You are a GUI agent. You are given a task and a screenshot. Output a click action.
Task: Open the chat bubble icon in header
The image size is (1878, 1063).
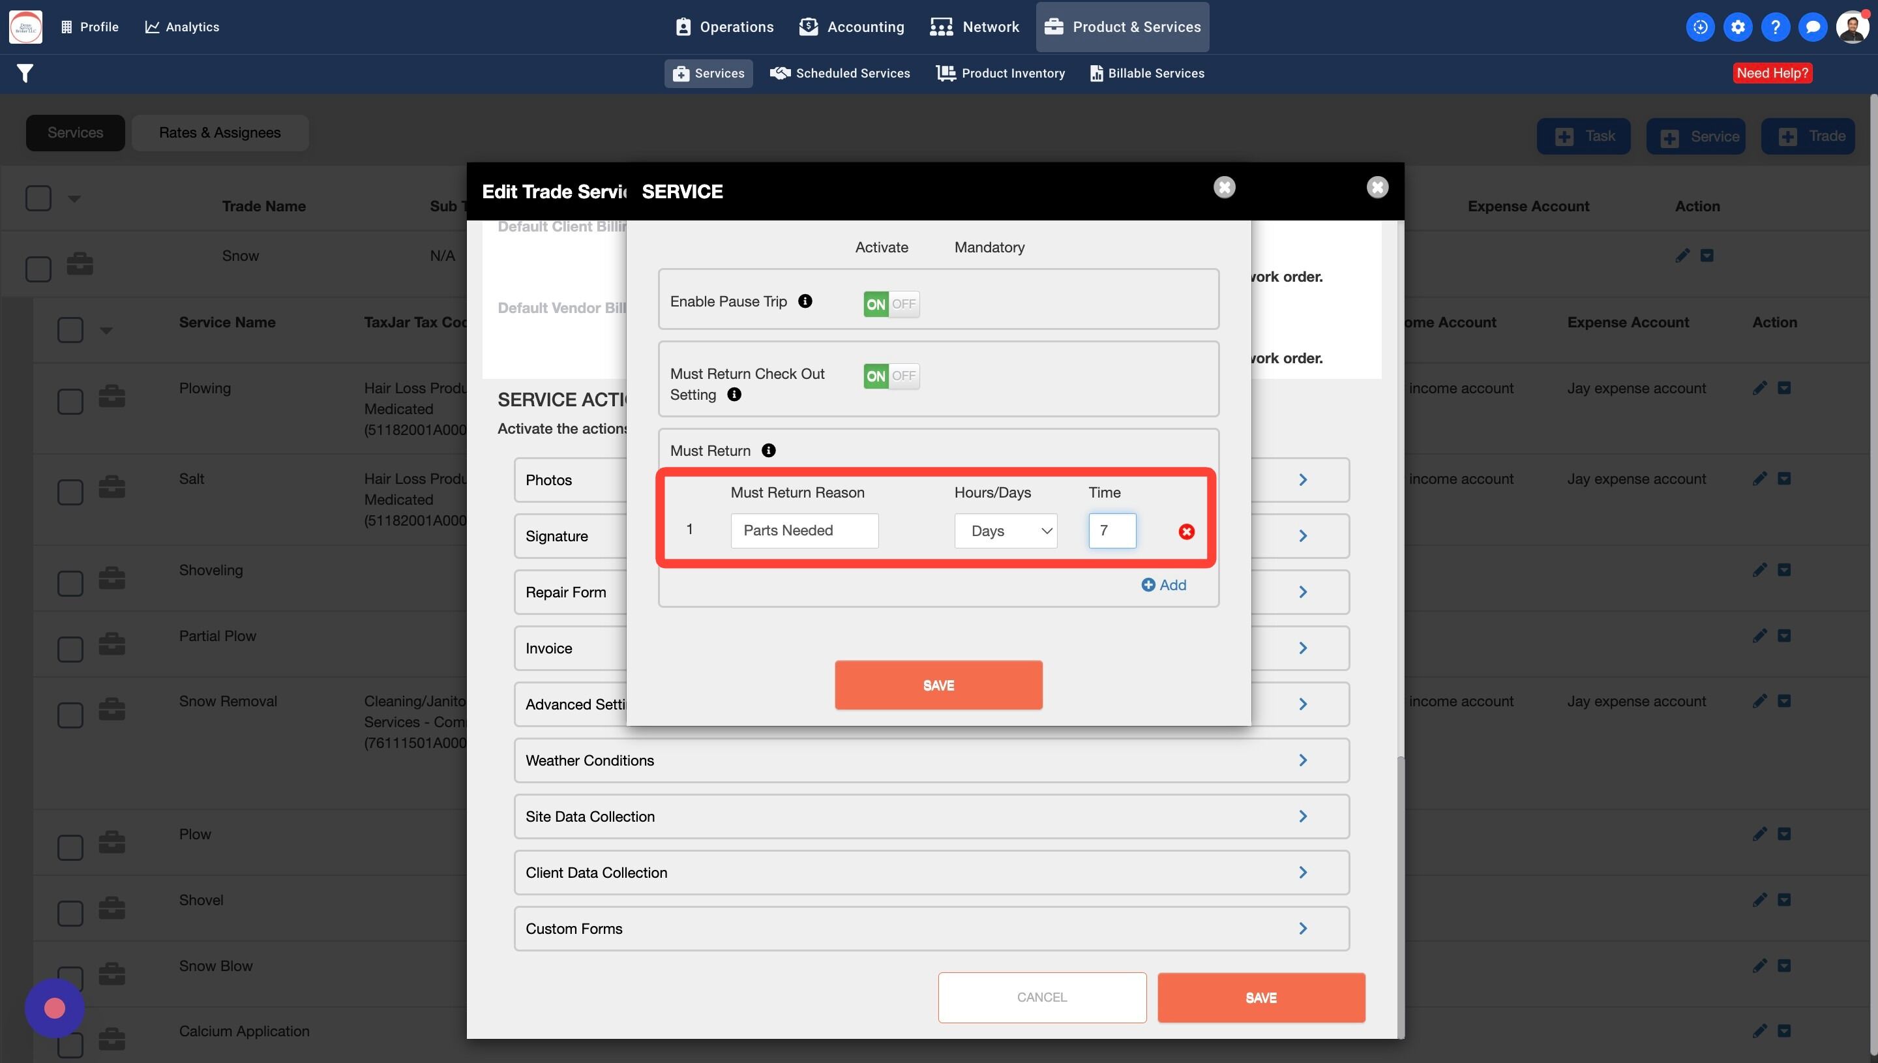click(x=1811, y=27)
